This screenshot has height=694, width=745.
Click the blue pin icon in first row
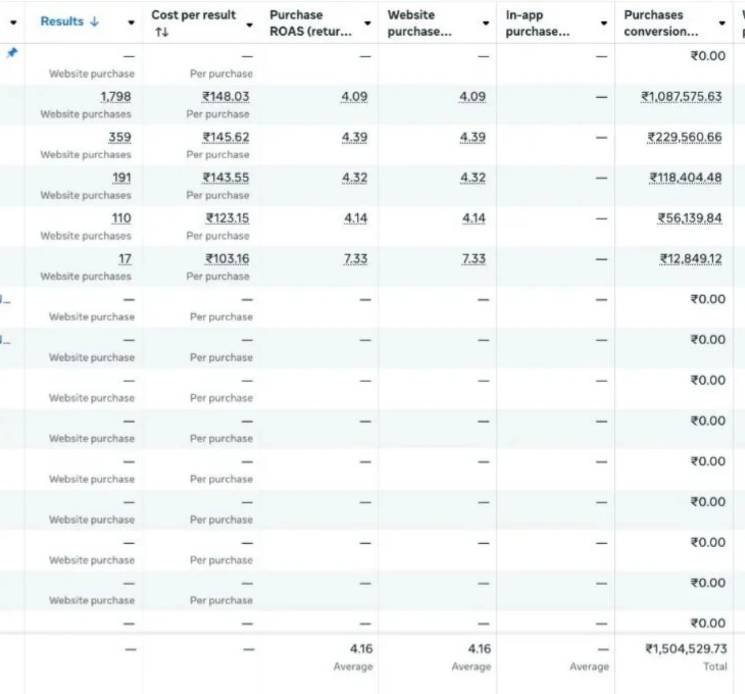tap(12, 53)
